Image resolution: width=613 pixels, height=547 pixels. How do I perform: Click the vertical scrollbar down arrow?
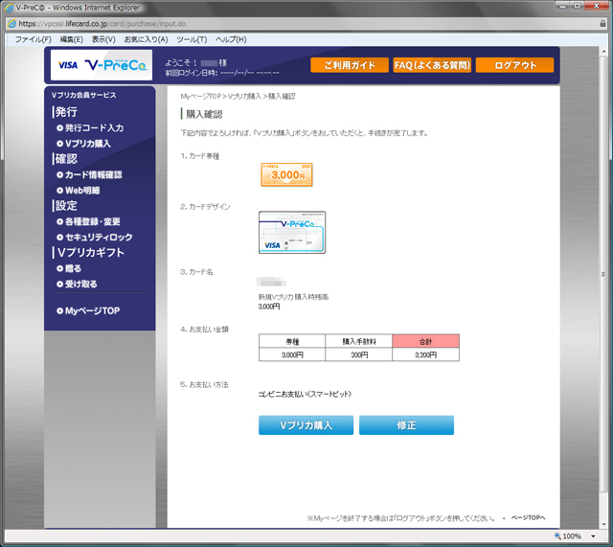[x=604, y=524]
